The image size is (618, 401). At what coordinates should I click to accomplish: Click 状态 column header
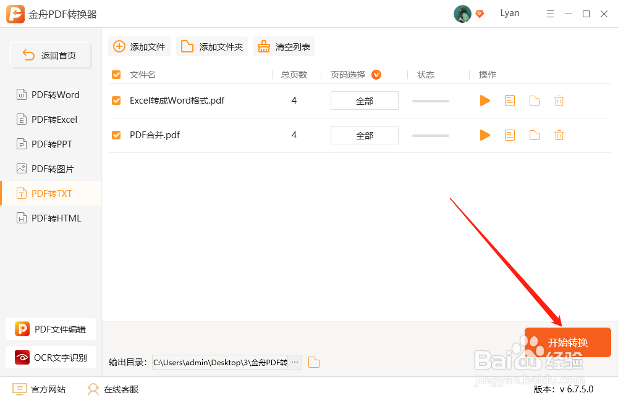pyautogui.click(x=426, y=75)
